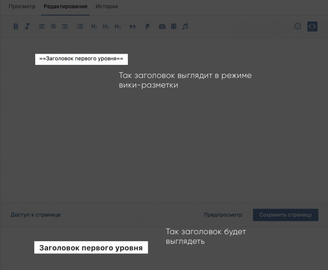Image resolution: width=328 pixels, height=270 pixels.
Task: Align text to the right
Action: 65,26
